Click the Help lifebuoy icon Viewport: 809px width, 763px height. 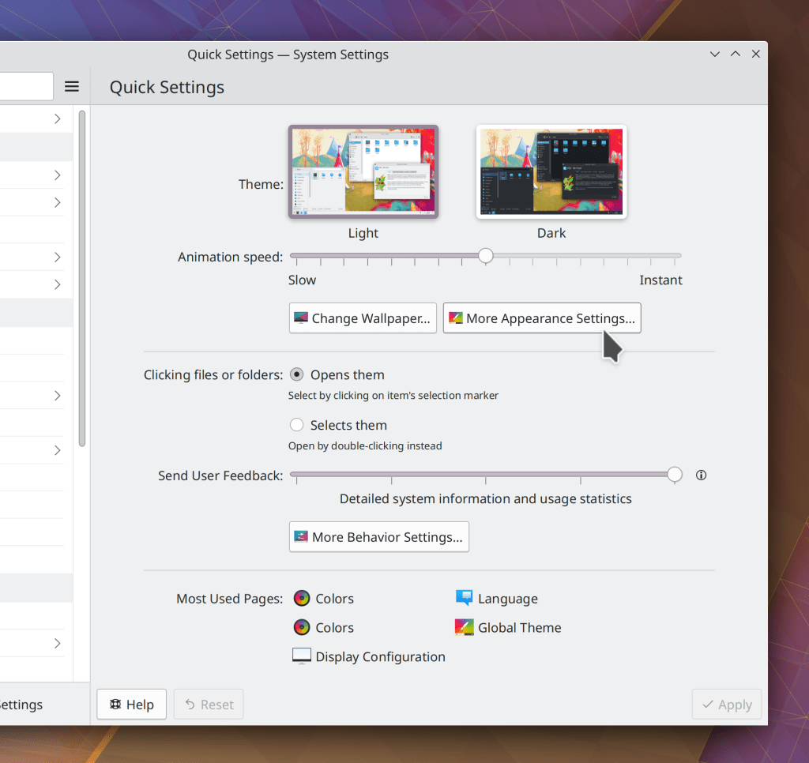click(x=114, y=704)
